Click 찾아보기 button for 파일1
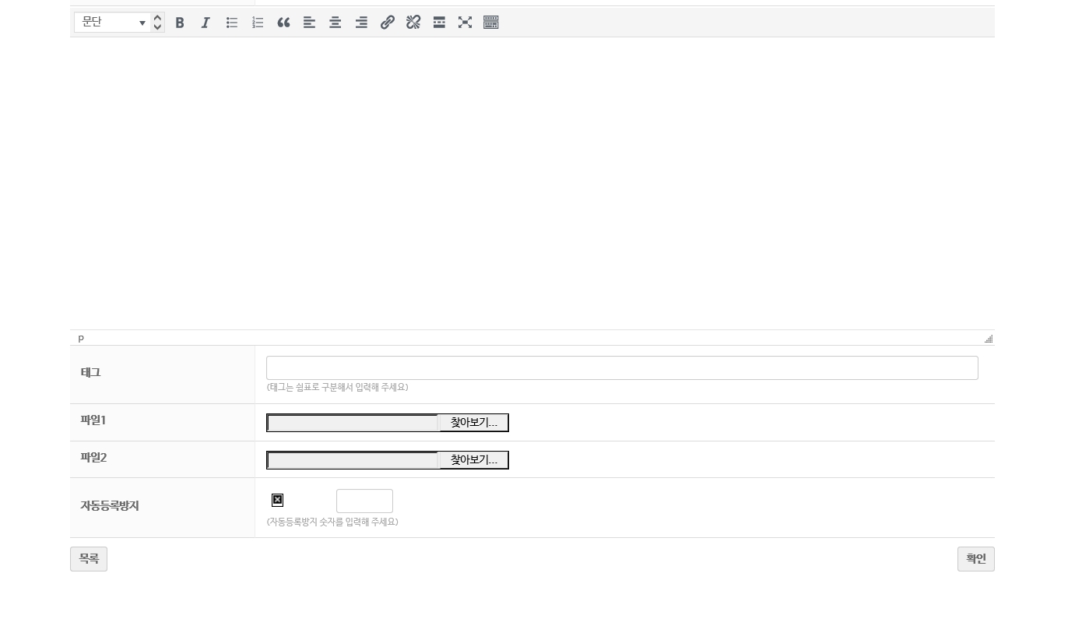 pos(473,423)
